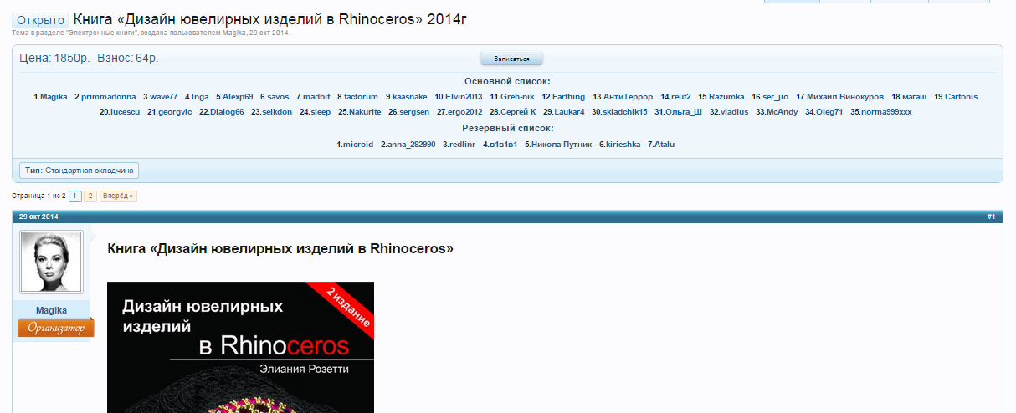This screenshot has height=413, width=1016.
Task: Open reut2 user profile
Action: pyautogui.click(x=681, y=97)
